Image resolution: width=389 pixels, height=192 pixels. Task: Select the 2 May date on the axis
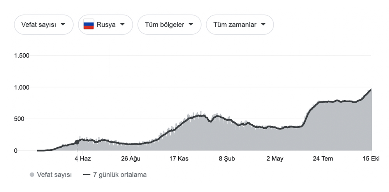click(275, 159)
